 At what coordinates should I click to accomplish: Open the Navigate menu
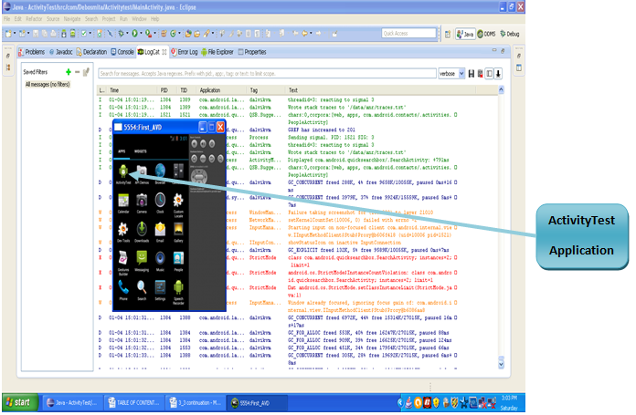click(x=72, y=19)
